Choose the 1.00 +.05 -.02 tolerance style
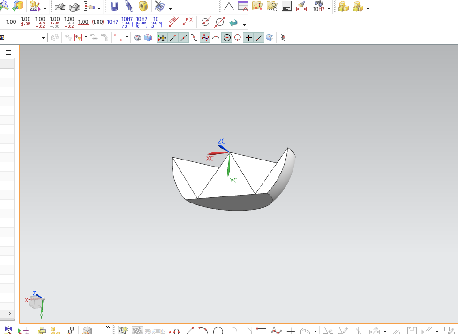 [40, 22]
